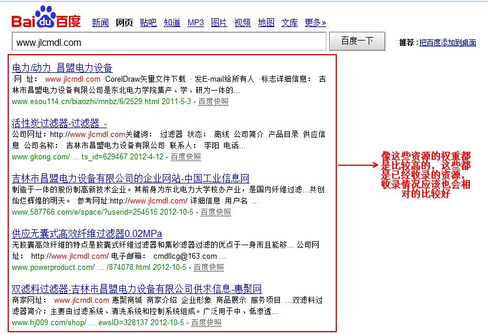Click URL text www.esou114.cn/biaozhi/mnbz/6/2529.html

tap(86, 102)
